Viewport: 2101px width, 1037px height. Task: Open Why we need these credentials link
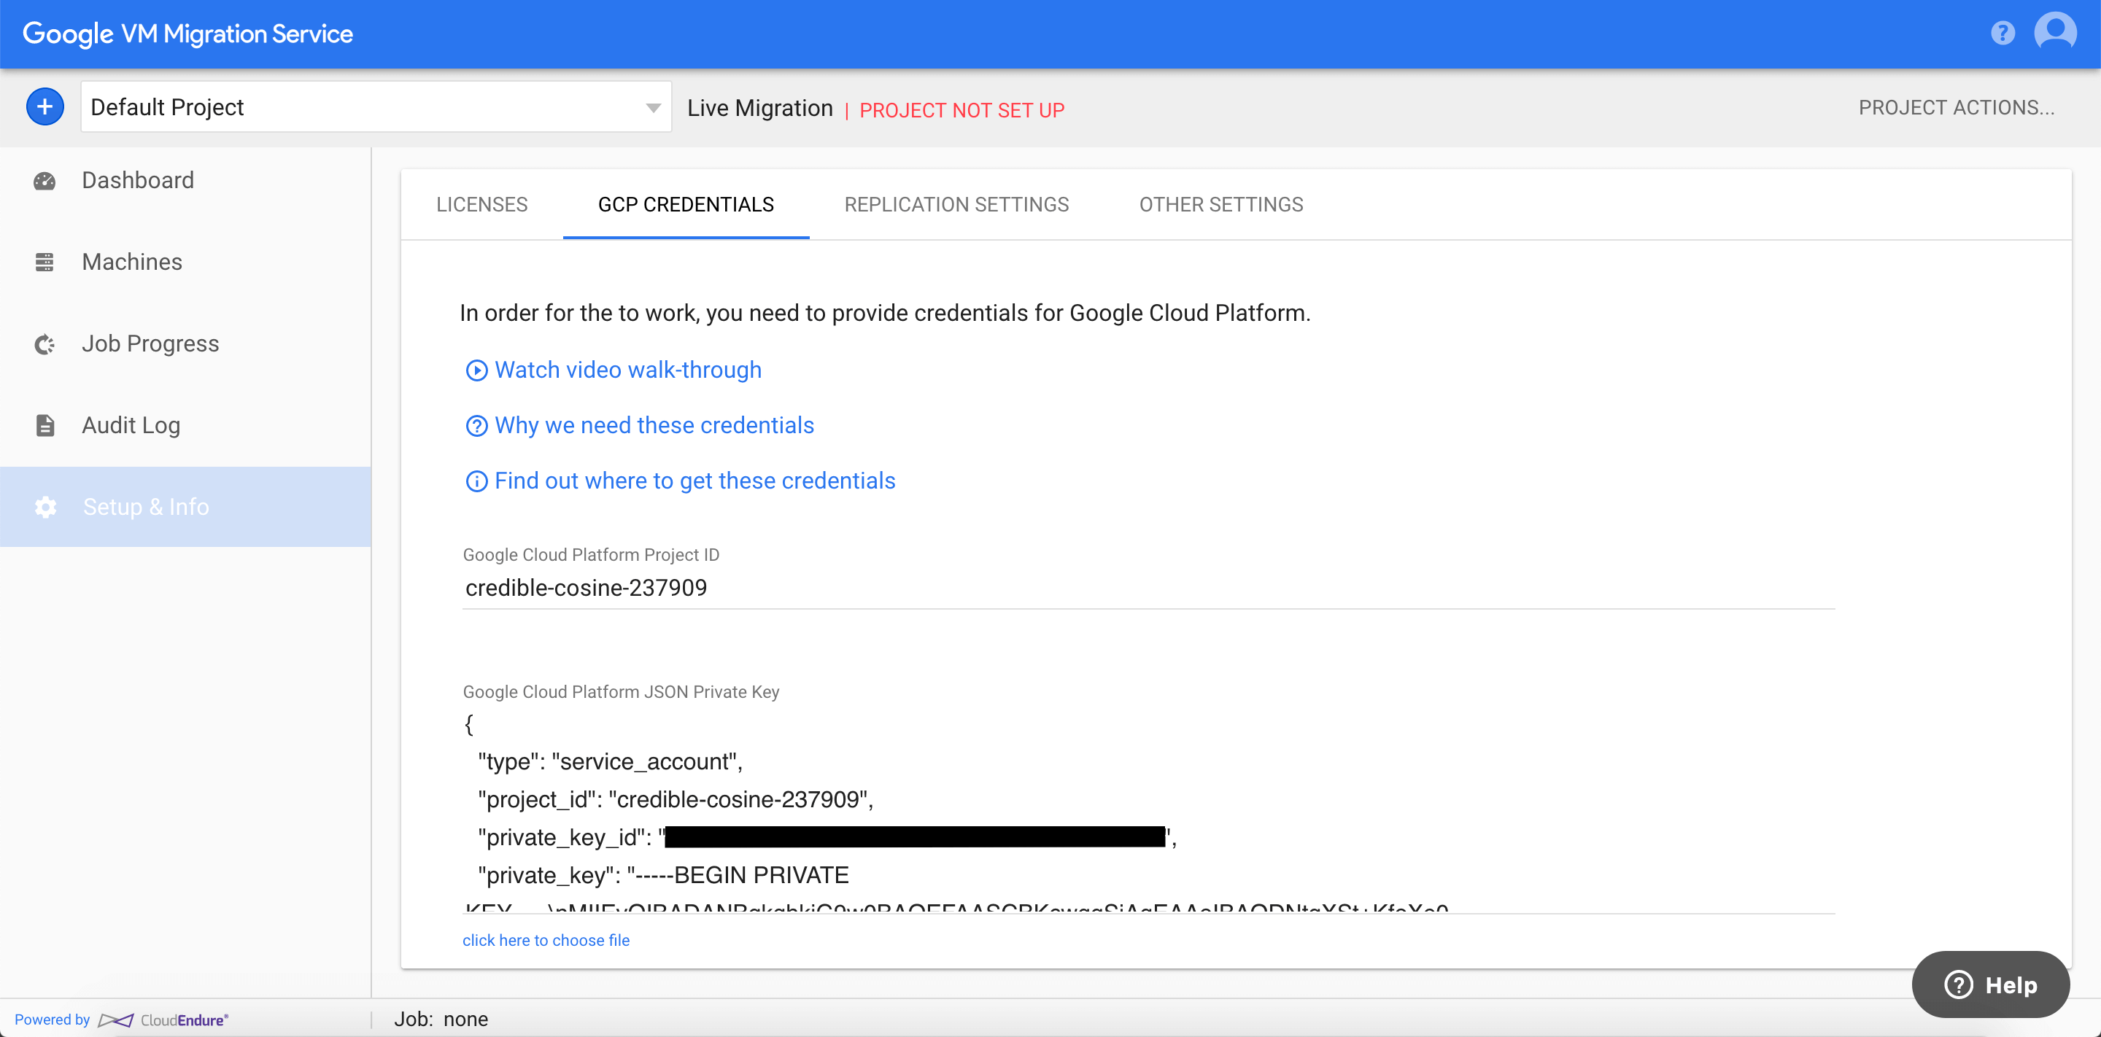(654, 426)
